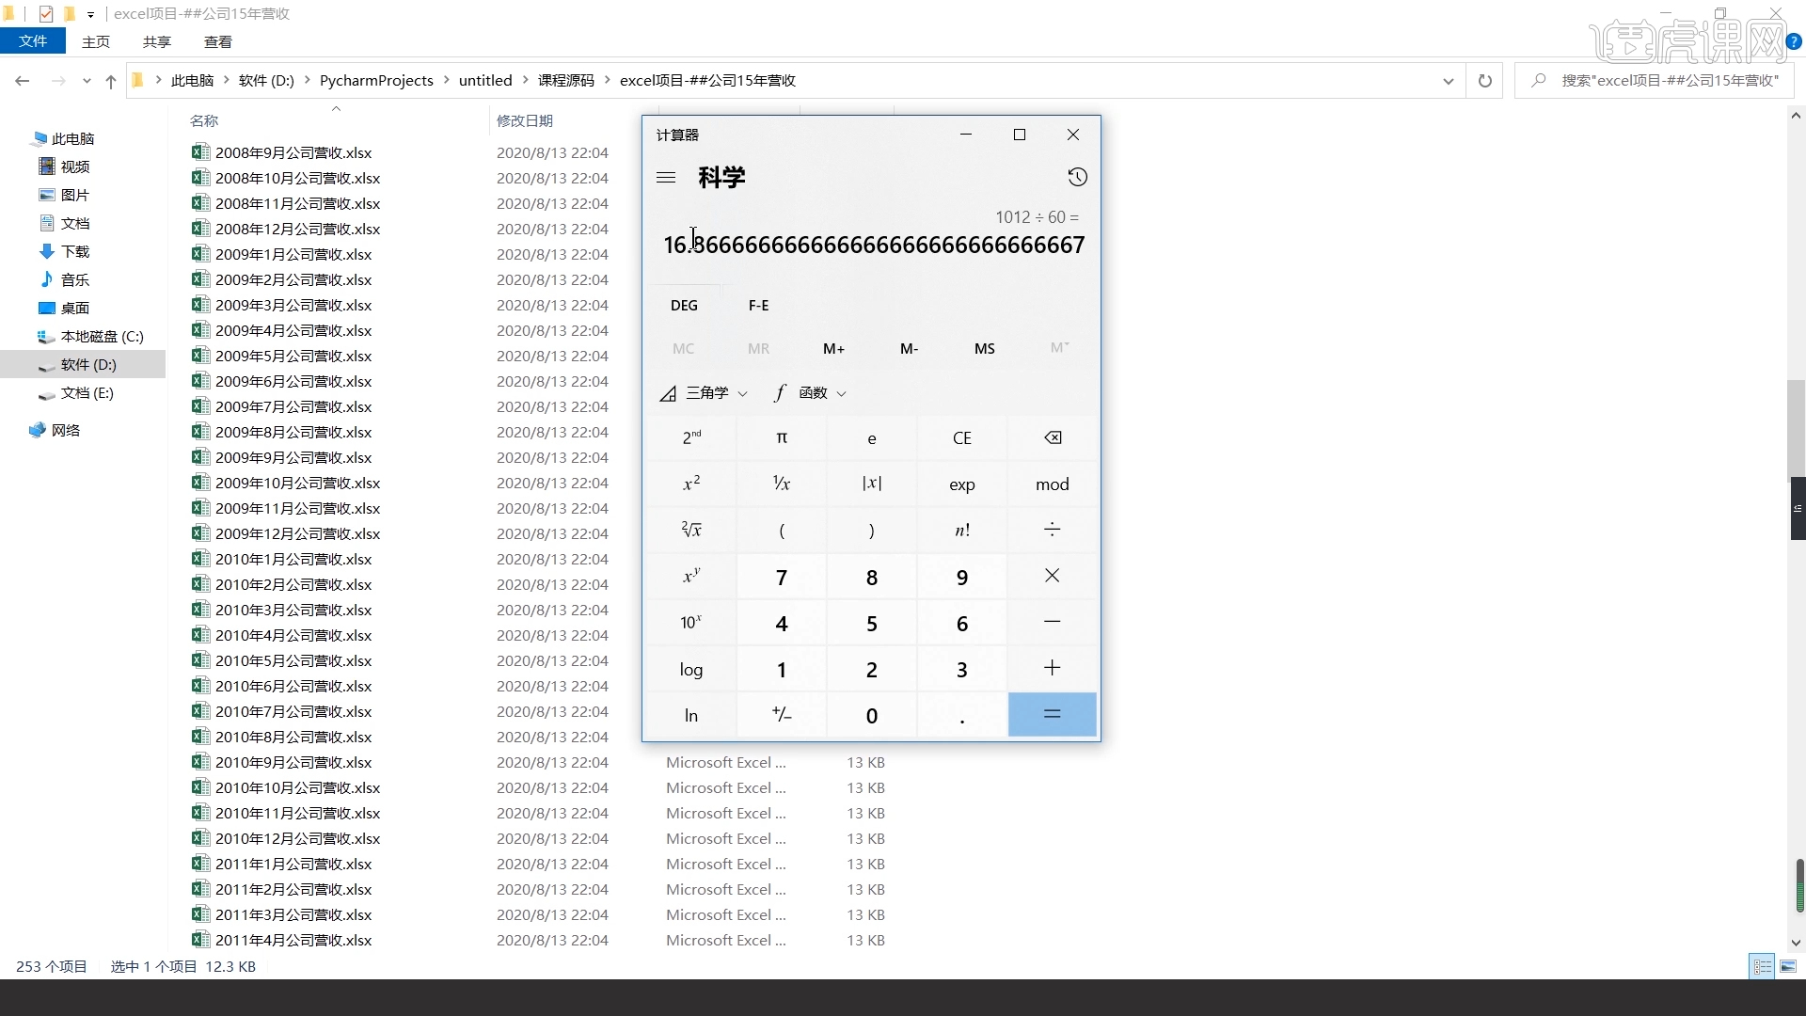Click the CE clear entry button
The image size is (1806, 1016).
[x=961, y=438]
